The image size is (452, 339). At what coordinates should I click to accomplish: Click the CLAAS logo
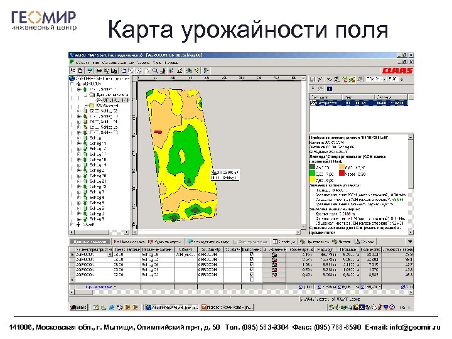tap(397, 70)
